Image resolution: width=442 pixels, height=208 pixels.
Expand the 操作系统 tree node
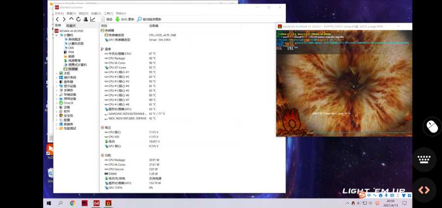click(x=56, y=77)
